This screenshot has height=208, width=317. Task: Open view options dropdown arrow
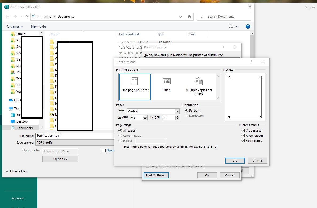click(237, 26)
